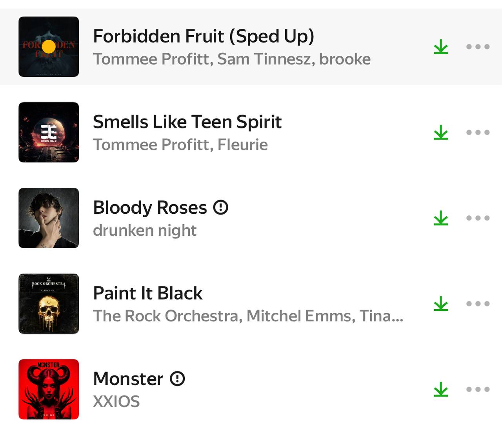
Task: Open more options for Bloody Roses
Action: click(478, 218)
